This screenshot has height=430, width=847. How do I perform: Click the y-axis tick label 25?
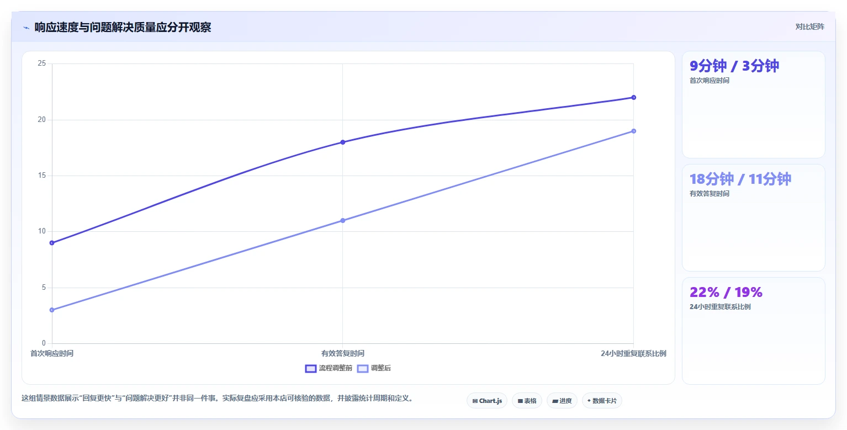(41, 63)
